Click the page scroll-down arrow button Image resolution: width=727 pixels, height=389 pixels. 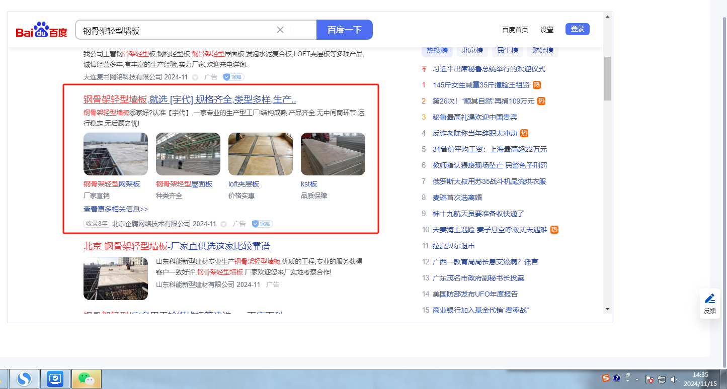[x=607, y=309]
